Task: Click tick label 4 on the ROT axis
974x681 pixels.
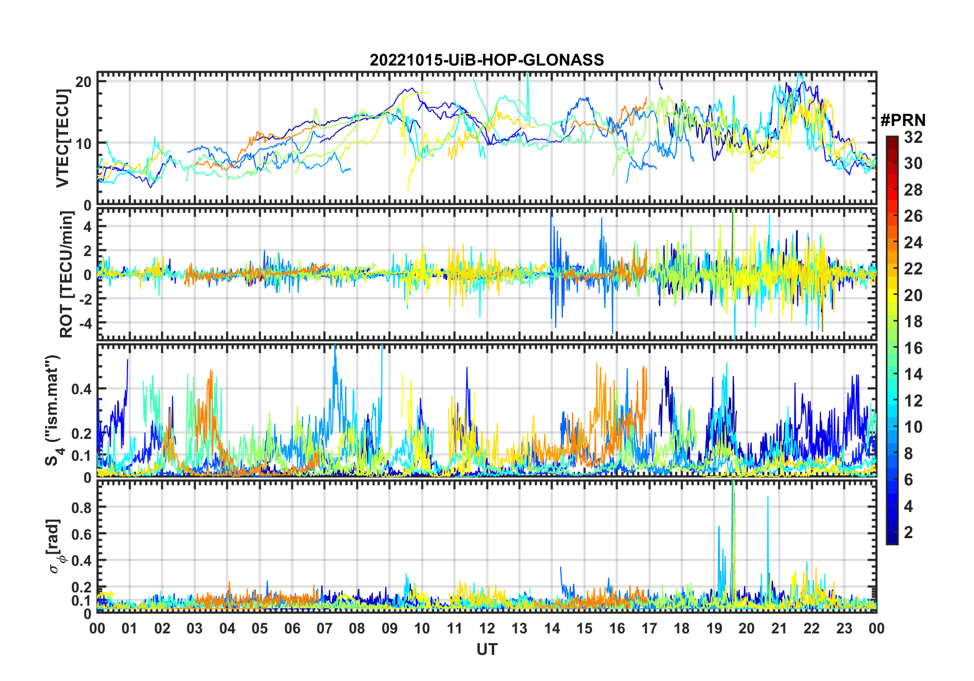Action: coord(88,226)
